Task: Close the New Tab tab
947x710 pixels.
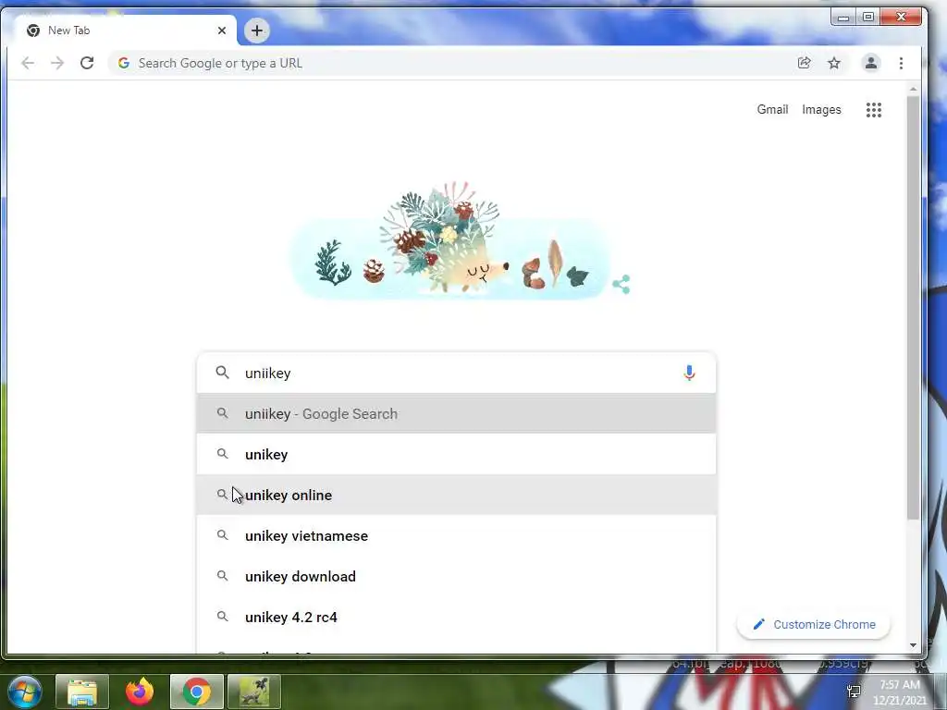Action: pyautogui.click(x=222, y=31)
